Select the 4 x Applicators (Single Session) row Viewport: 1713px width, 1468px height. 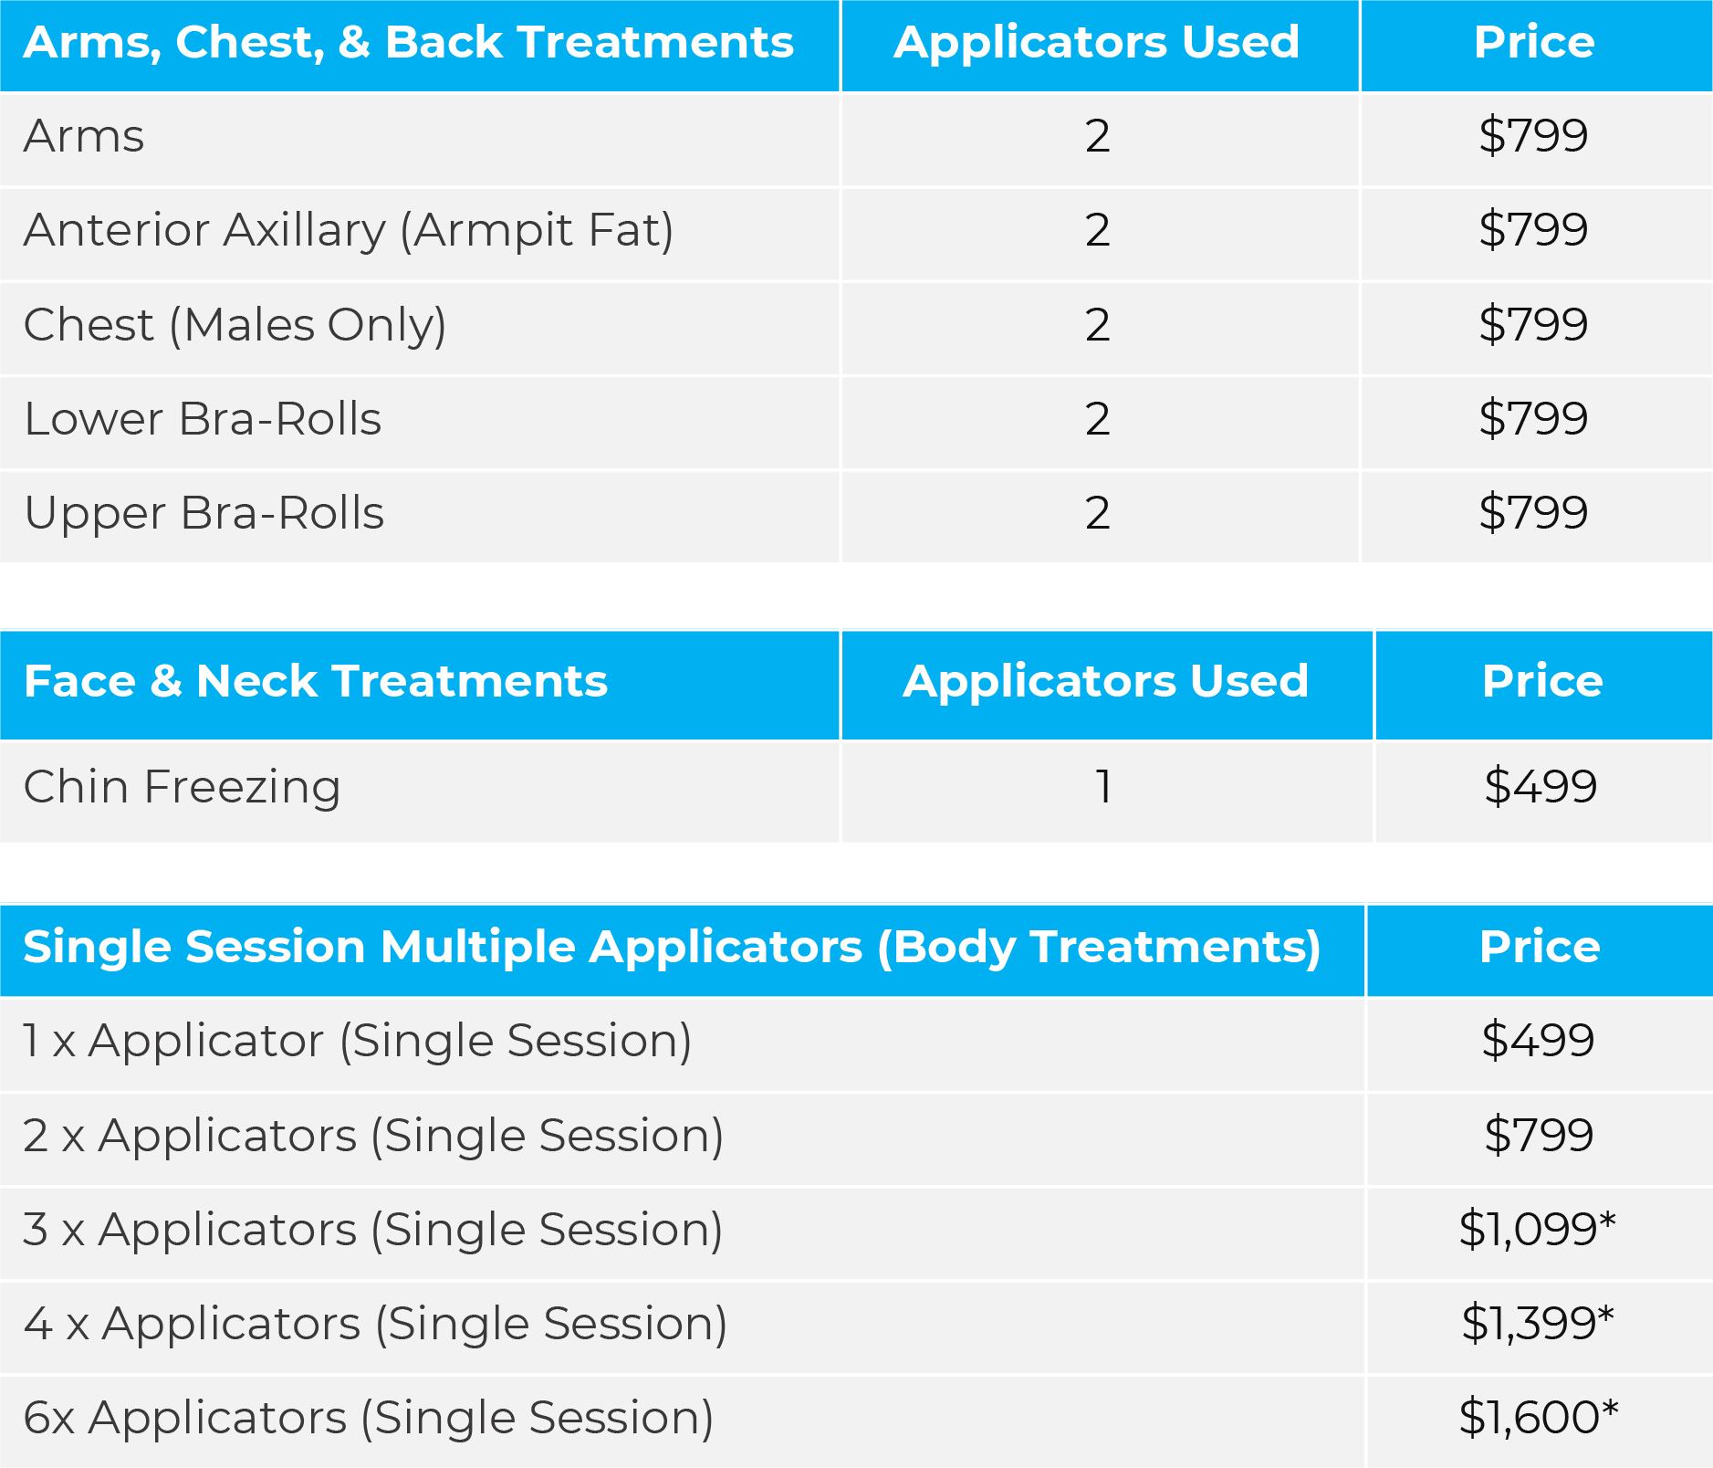click(856, 1327)
